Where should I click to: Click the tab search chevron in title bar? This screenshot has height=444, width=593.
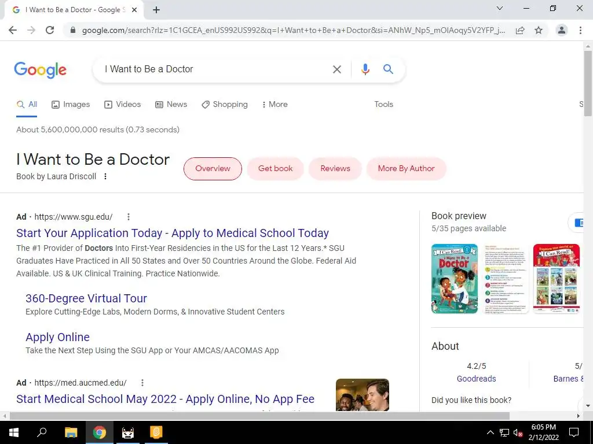pyautogui.click(x=500, y=8)
